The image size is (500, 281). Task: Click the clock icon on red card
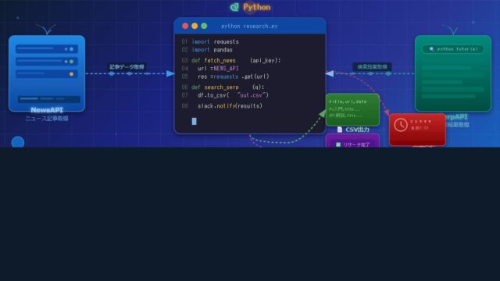point(401,125)
